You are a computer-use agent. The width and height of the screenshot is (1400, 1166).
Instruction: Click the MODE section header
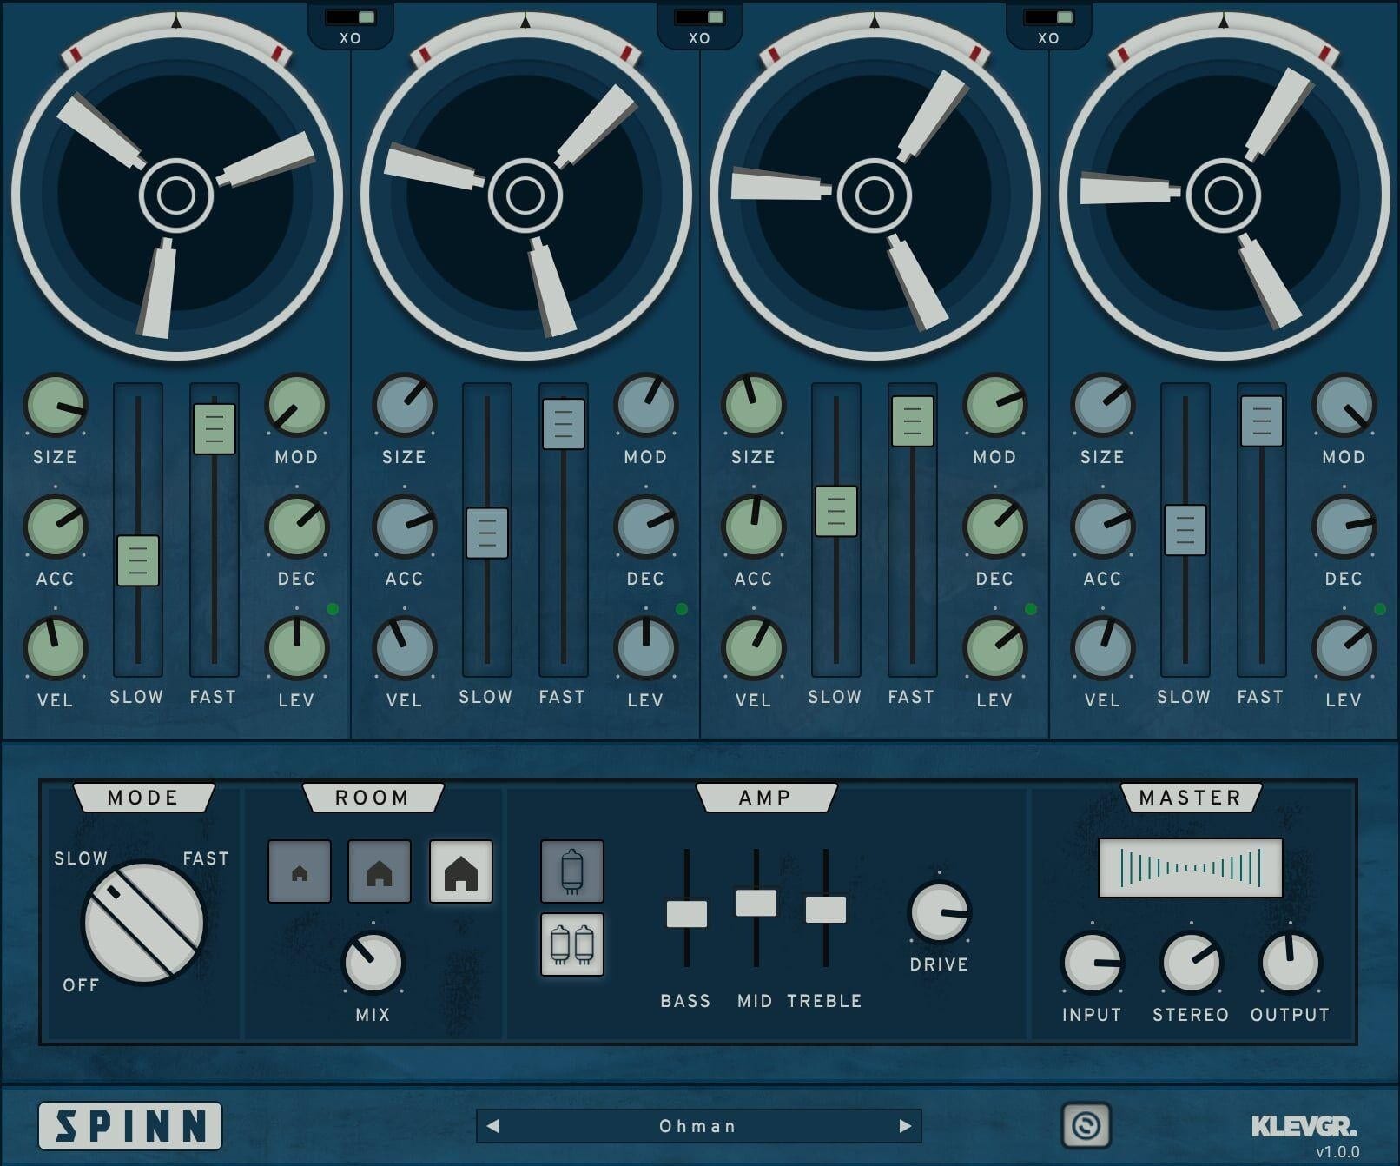point(144,797)
